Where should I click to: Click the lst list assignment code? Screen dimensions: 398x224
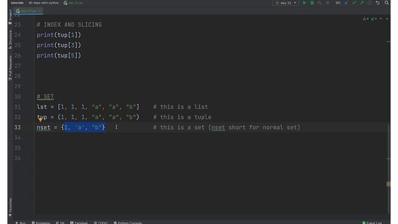tap(88, 107)
